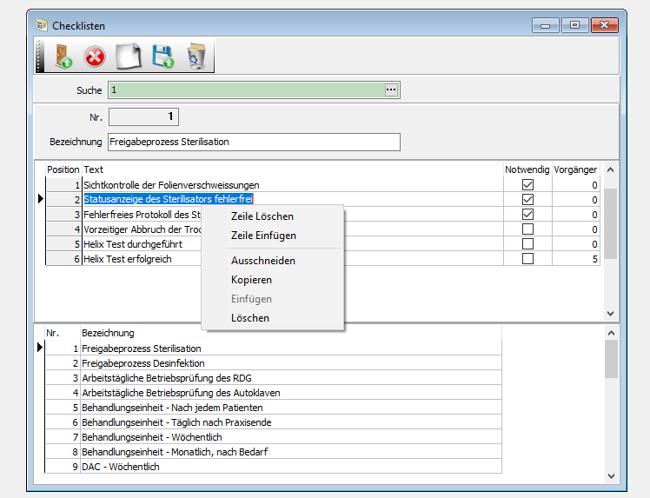This screenshot has width=650, height=498.
Task: Click the Checklisten window title icon
Action: [41, 24]
